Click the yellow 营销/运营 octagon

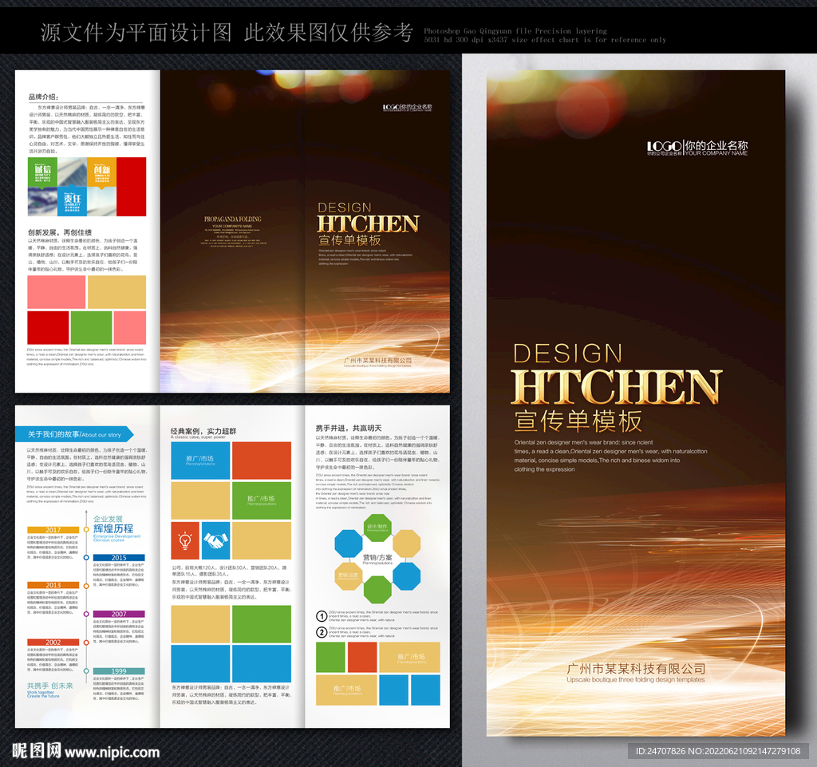coord(348,575)
